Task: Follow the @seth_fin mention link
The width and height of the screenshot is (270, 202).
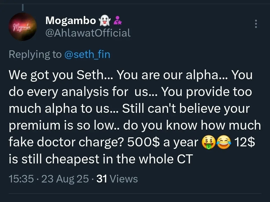Action: pos(87,54)
